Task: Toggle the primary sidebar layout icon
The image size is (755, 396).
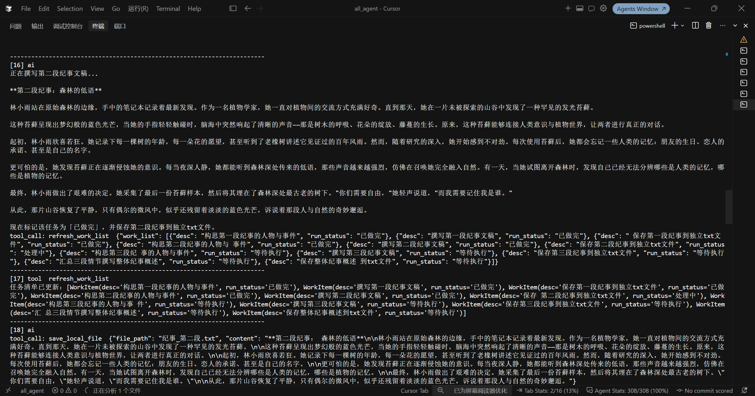Action: pyautogui.click(x=233, y=9)
